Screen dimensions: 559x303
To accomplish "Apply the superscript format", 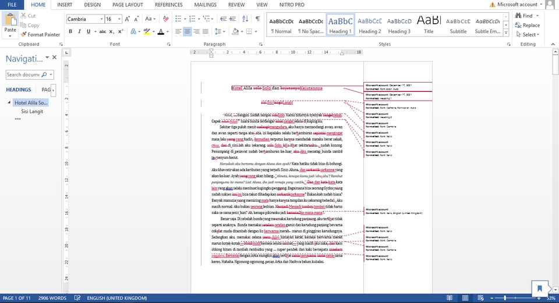I will click(121, 31).
